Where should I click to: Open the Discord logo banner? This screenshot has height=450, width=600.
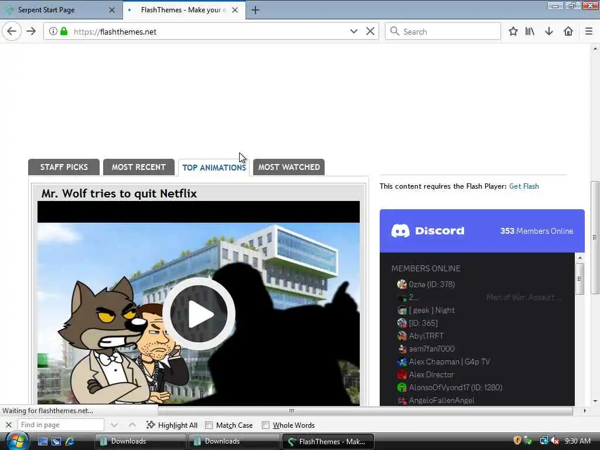pyautogui.click(x=427, y=231)
